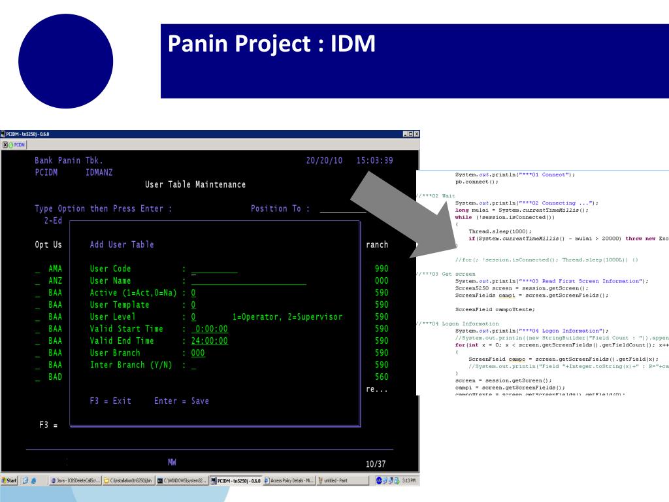Click the User Template value field
Screen dimensions: 669x502
click(x=193, y=305)
